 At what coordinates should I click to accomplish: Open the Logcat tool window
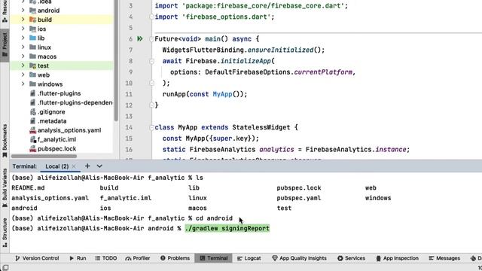pos(249,258)
